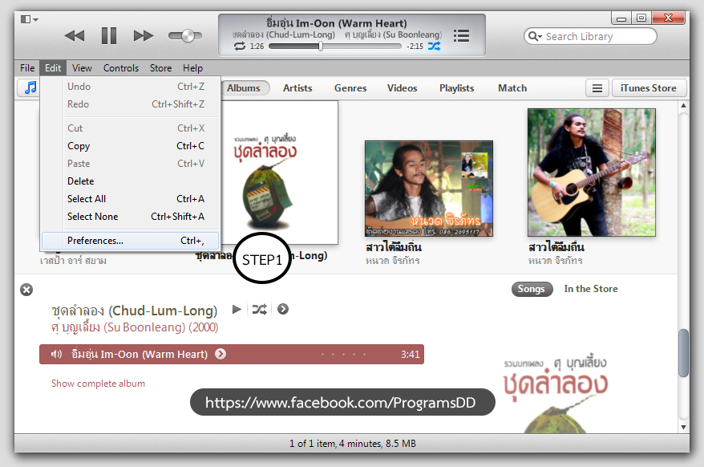Pause the currently playing song
Viewport: 704px width, 467px height.
click(109, 35)
